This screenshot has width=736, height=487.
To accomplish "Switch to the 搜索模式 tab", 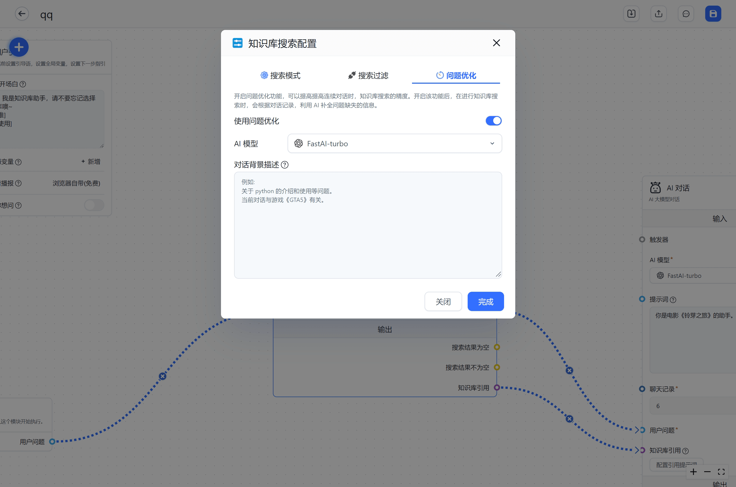I will (x=280, y=75).
